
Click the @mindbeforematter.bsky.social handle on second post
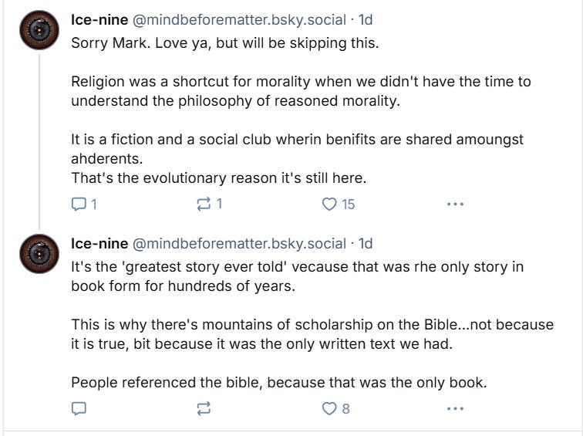pyautogui.click(x=239, y=243)
